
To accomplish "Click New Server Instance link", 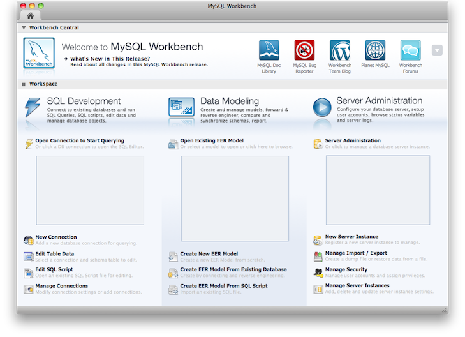I will [351, 237].
